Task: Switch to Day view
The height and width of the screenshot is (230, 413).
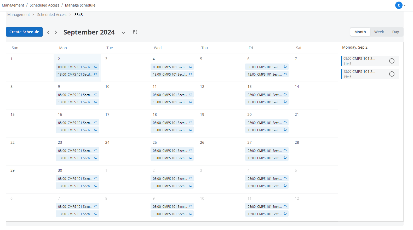Action: point(395,32)
